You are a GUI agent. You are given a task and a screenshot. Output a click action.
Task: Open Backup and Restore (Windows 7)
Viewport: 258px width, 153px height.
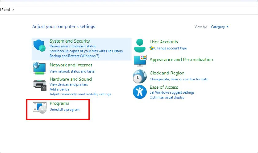pyautogui.click(x=74, y=56)
